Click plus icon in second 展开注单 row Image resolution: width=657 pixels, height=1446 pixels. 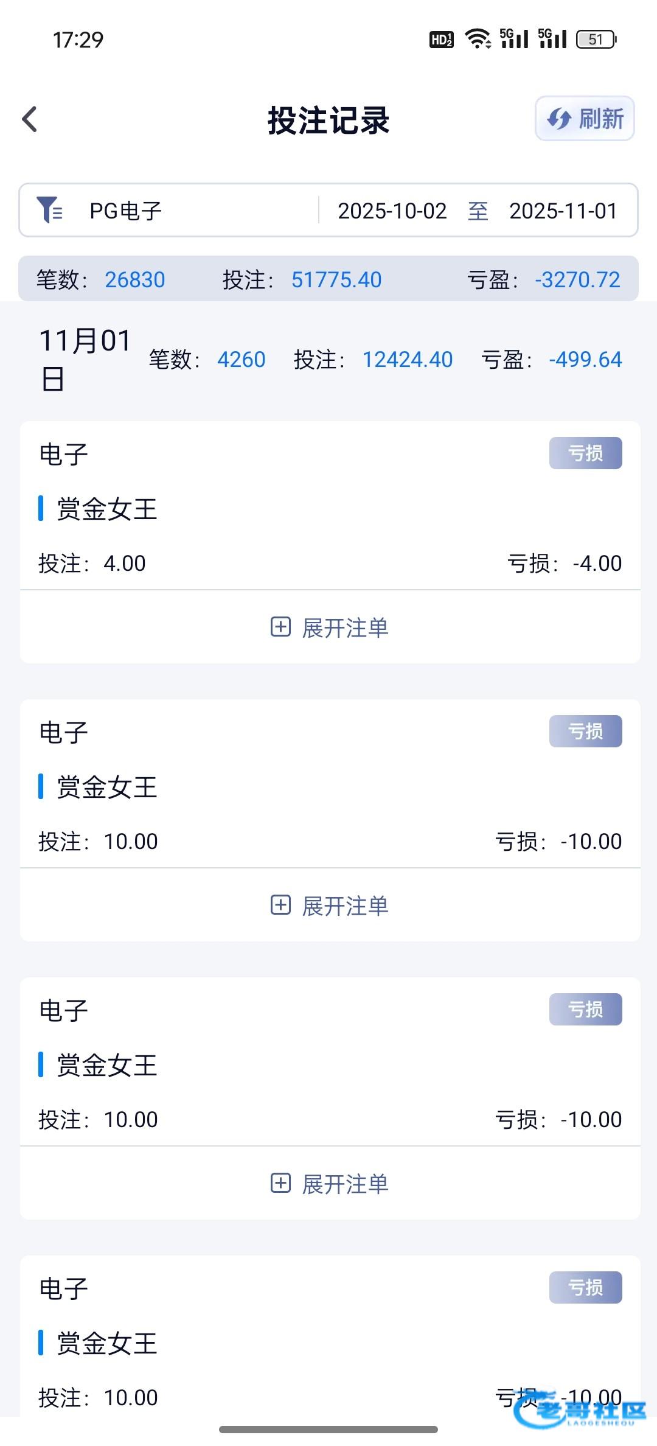tap(280, 905)
